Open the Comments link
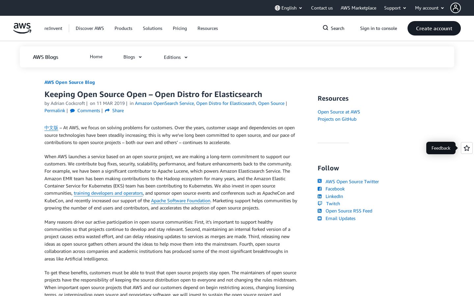The height and width of the screenshot is (296, 474). [89, 111]
